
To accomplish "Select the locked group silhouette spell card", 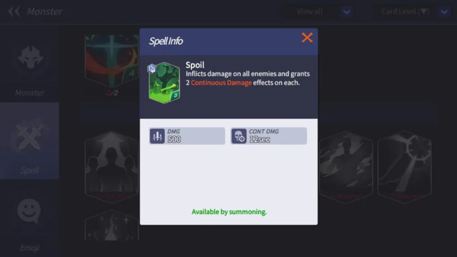I will [x=112, y=167].
